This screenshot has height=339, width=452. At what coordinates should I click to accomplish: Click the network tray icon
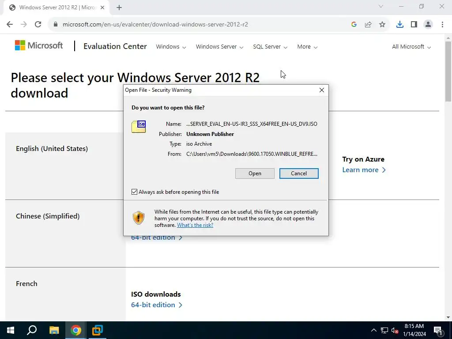pos(384,330)
